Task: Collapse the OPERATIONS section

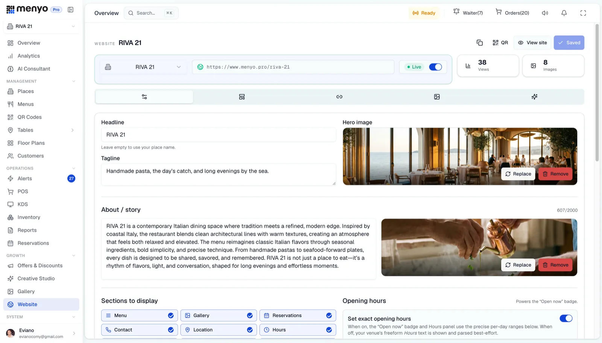Action: pos(74,168)
